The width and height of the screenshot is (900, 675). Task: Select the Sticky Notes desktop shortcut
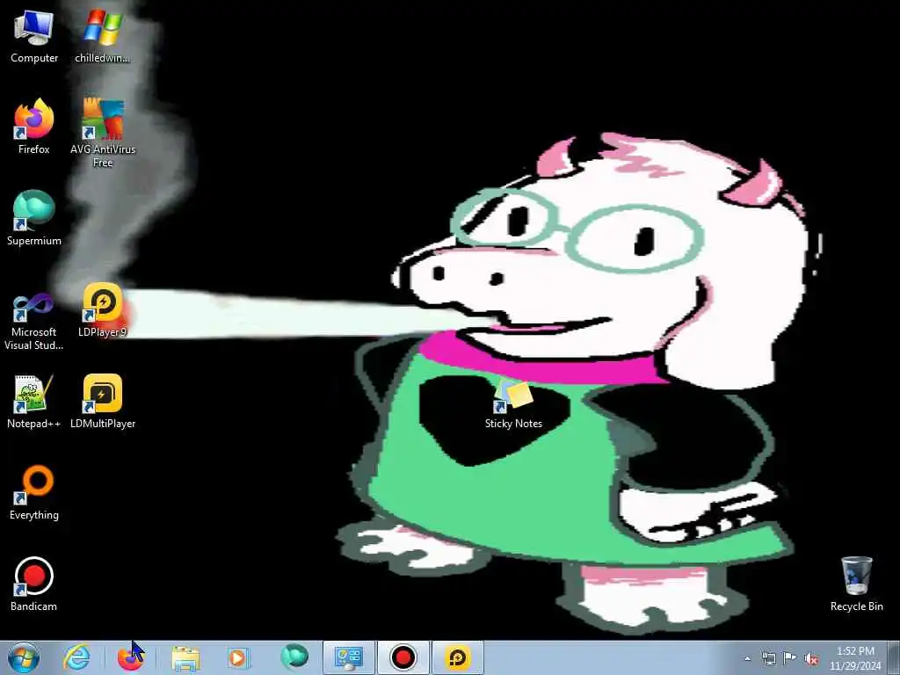click(513, 404)
